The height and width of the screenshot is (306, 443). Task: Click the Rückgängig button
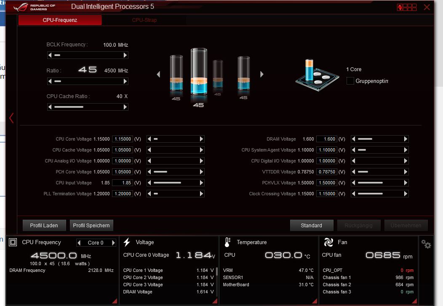[x=358, y=225]
